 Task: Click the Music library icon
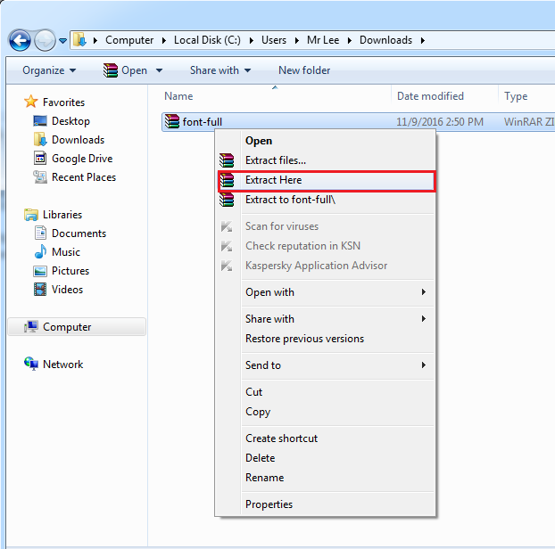click(40, 252)
